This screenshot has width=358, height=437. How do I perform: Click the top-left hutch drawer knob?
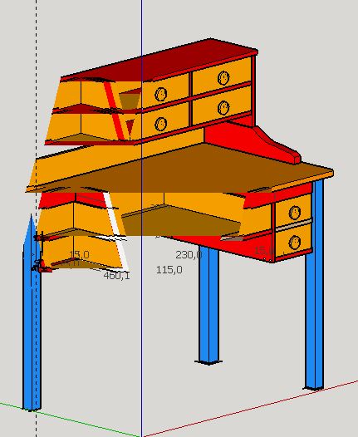pyautogui.click(x=161, y=94)
